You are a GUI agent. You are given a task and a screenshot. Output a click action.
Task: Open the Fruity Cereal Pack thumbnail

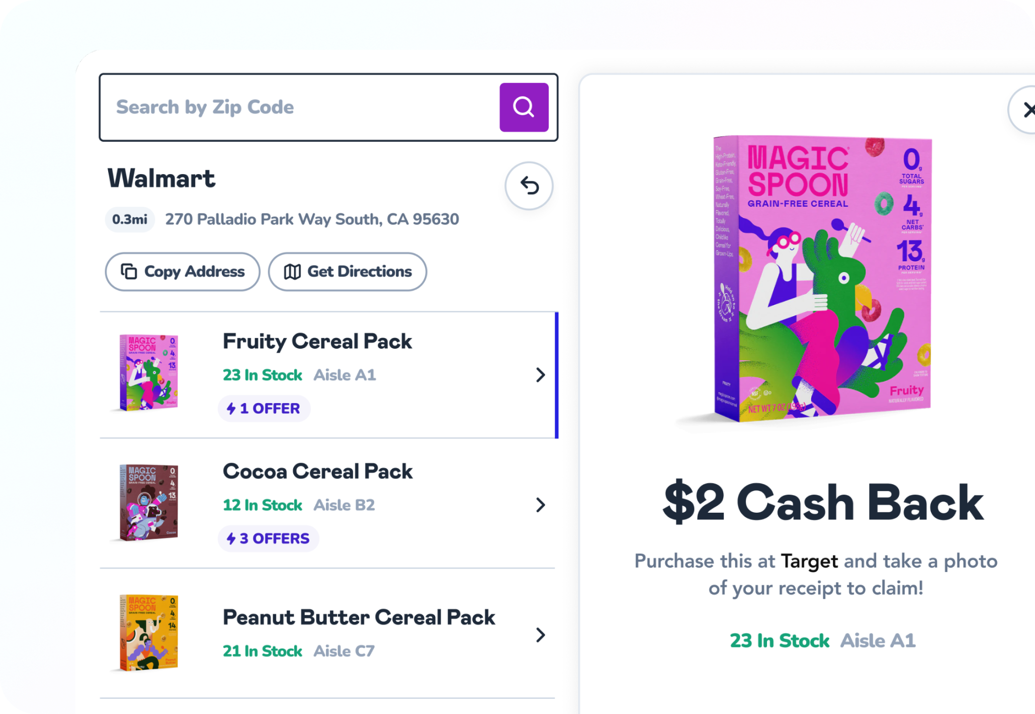(x=148, y=373)
